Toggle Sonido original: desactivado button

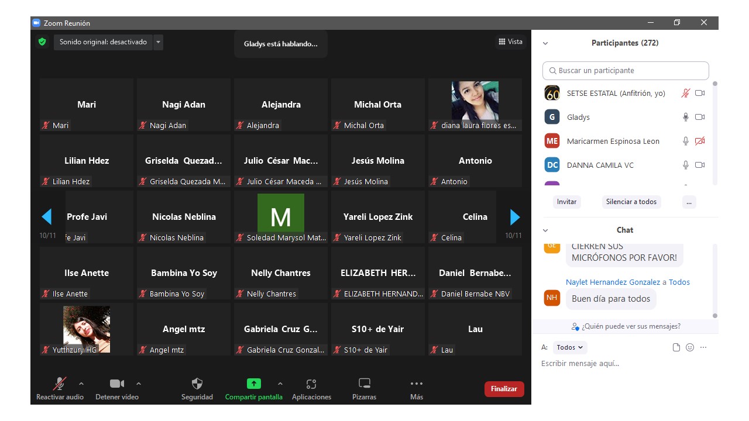click(103, 42)
